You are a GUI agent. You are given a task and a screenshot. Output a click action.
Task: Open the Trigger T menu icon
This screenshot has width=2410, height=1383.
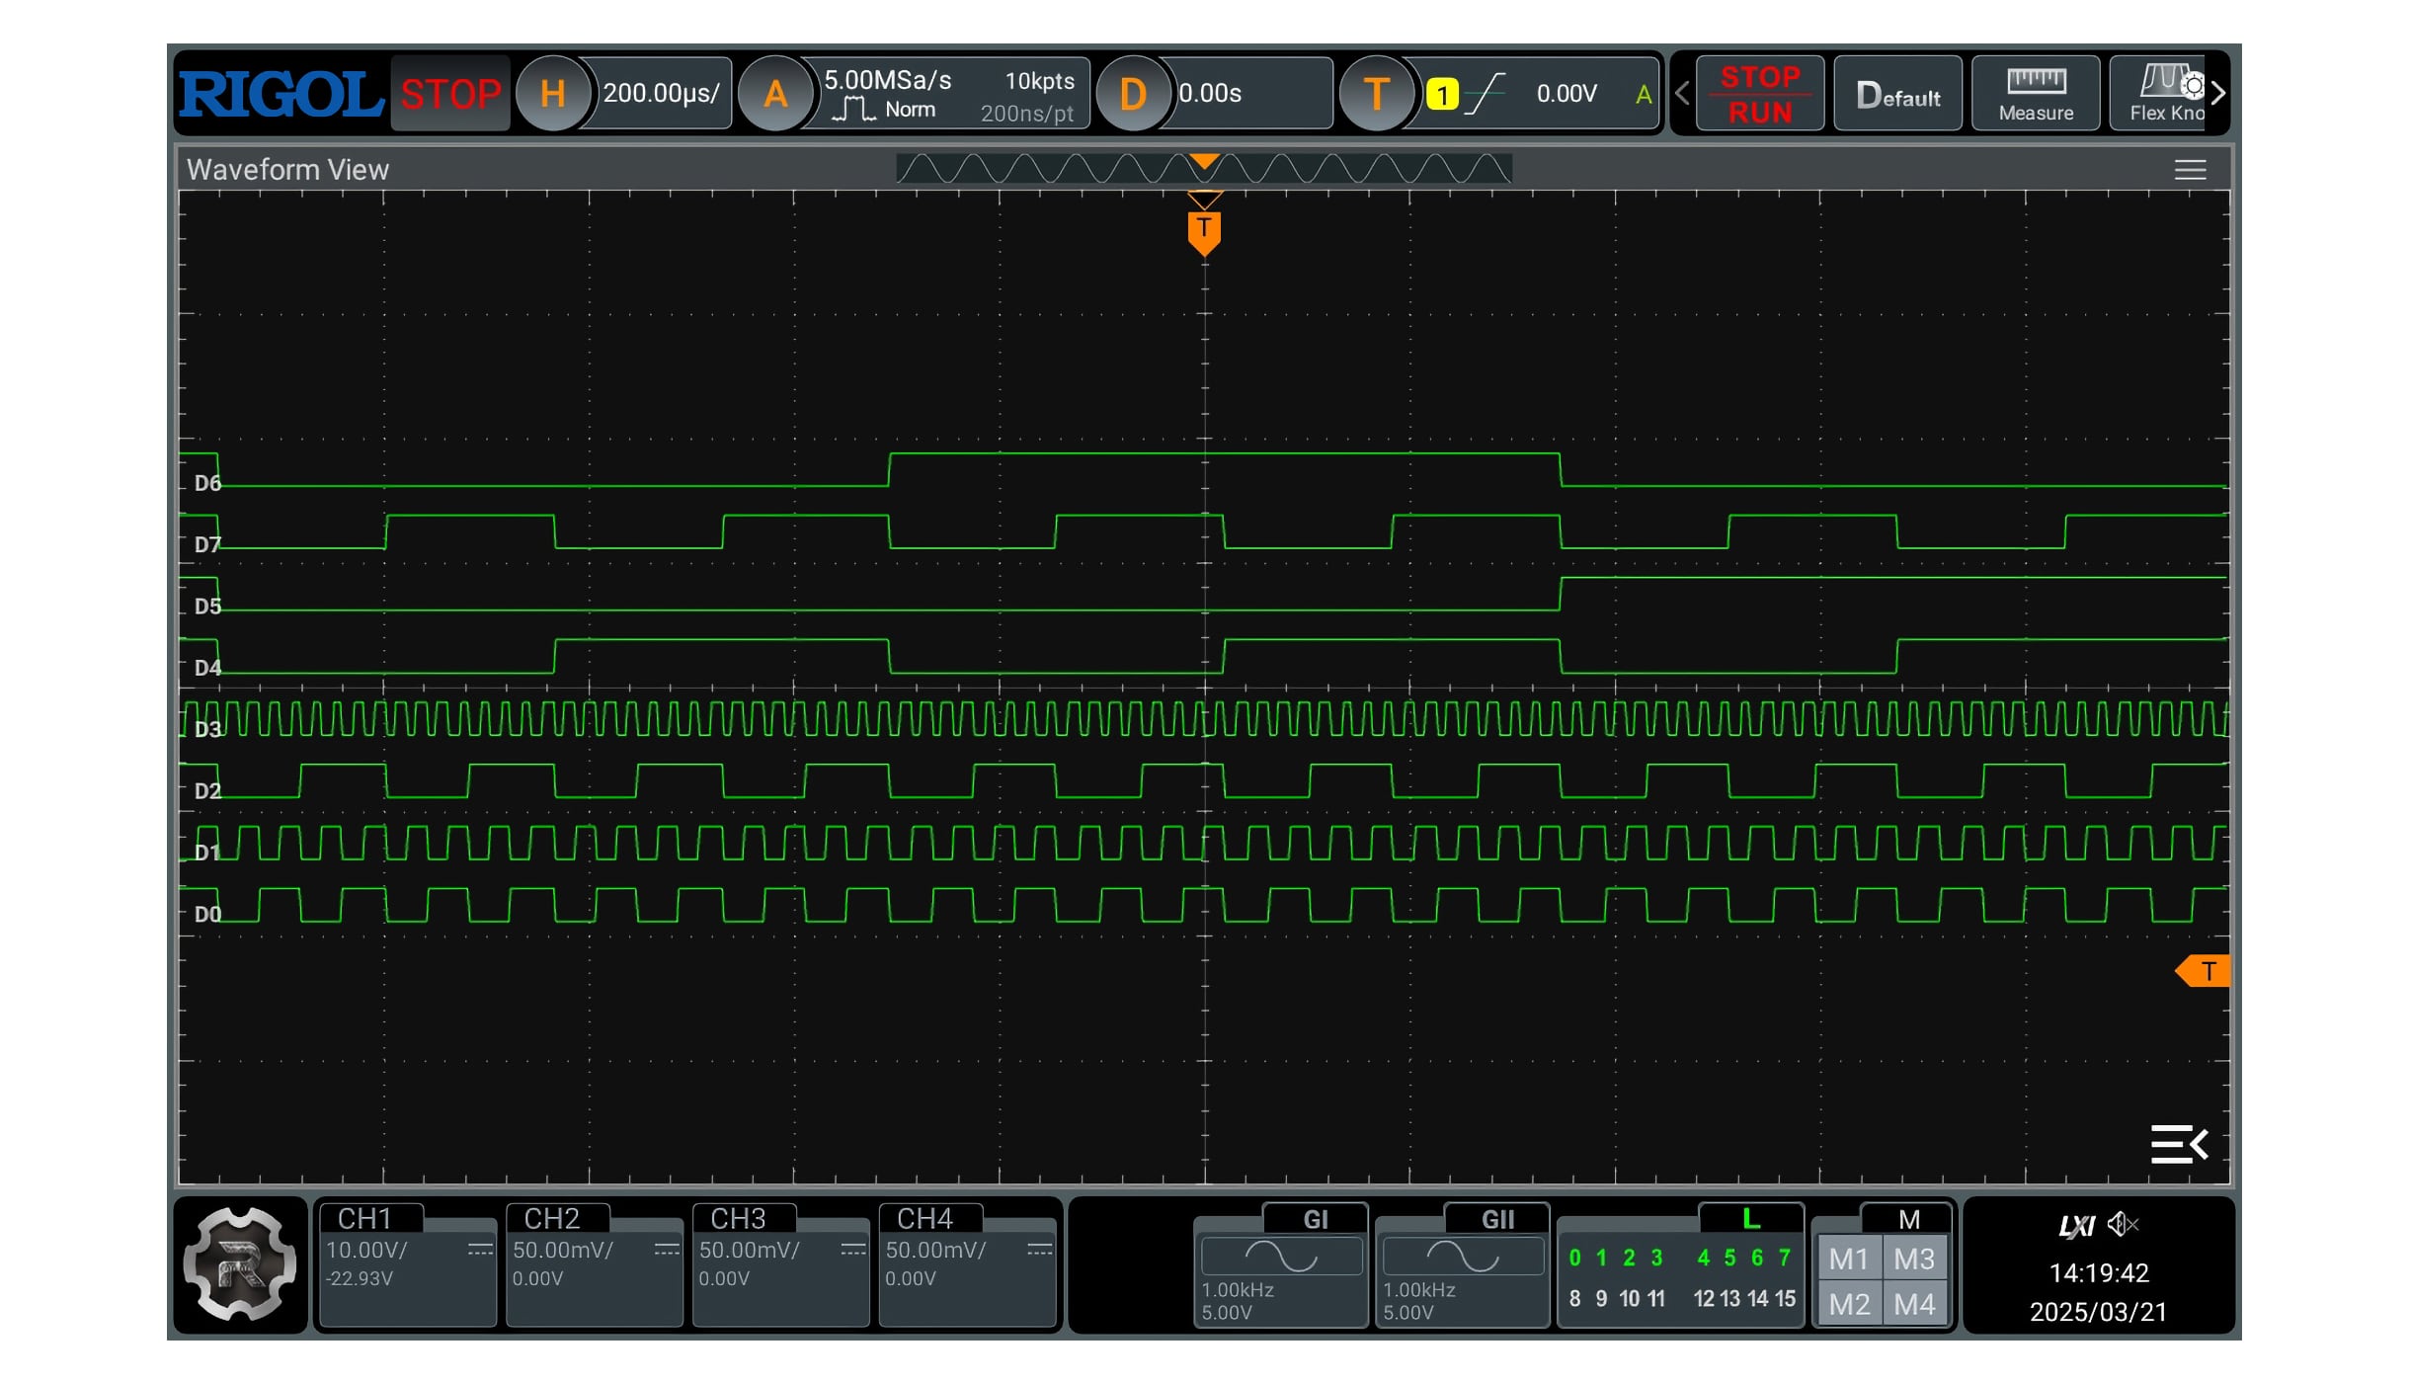tap(1377, 94)
